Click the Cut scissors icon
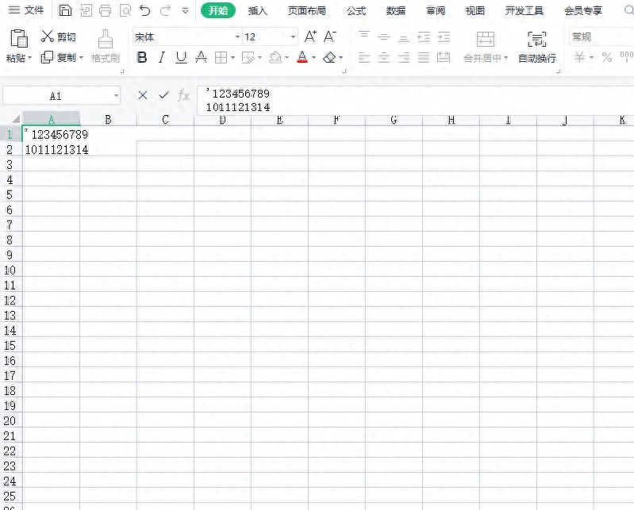634x510 pixels. [x=48, y=36]
